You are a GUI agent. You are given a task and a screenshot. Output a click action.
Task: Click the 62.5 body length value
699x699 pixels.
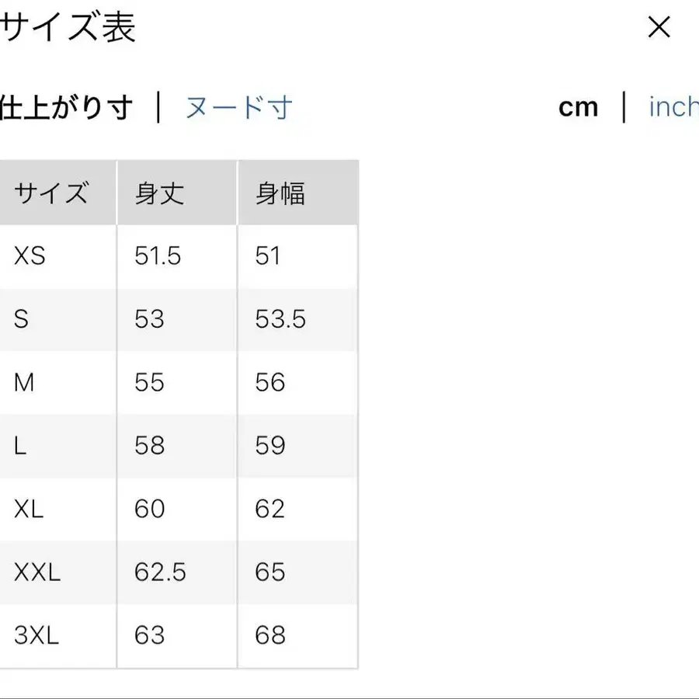tap(160, 572)
